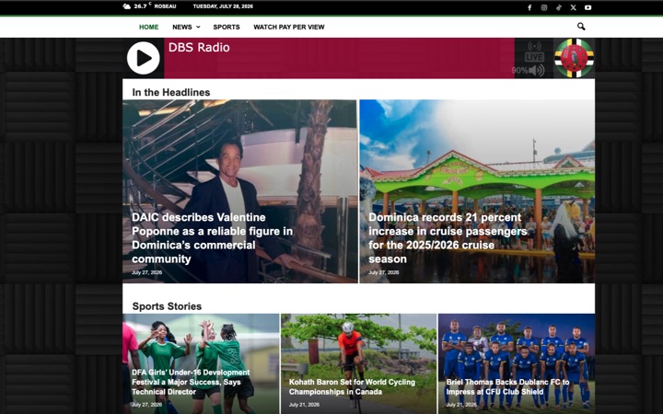Screen dimensions: 663x414
Task: Click the 90% volume level text
Action: point(519,71)
